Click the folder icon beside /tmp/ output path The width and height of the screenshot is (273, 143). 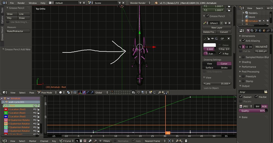[266, 92]
